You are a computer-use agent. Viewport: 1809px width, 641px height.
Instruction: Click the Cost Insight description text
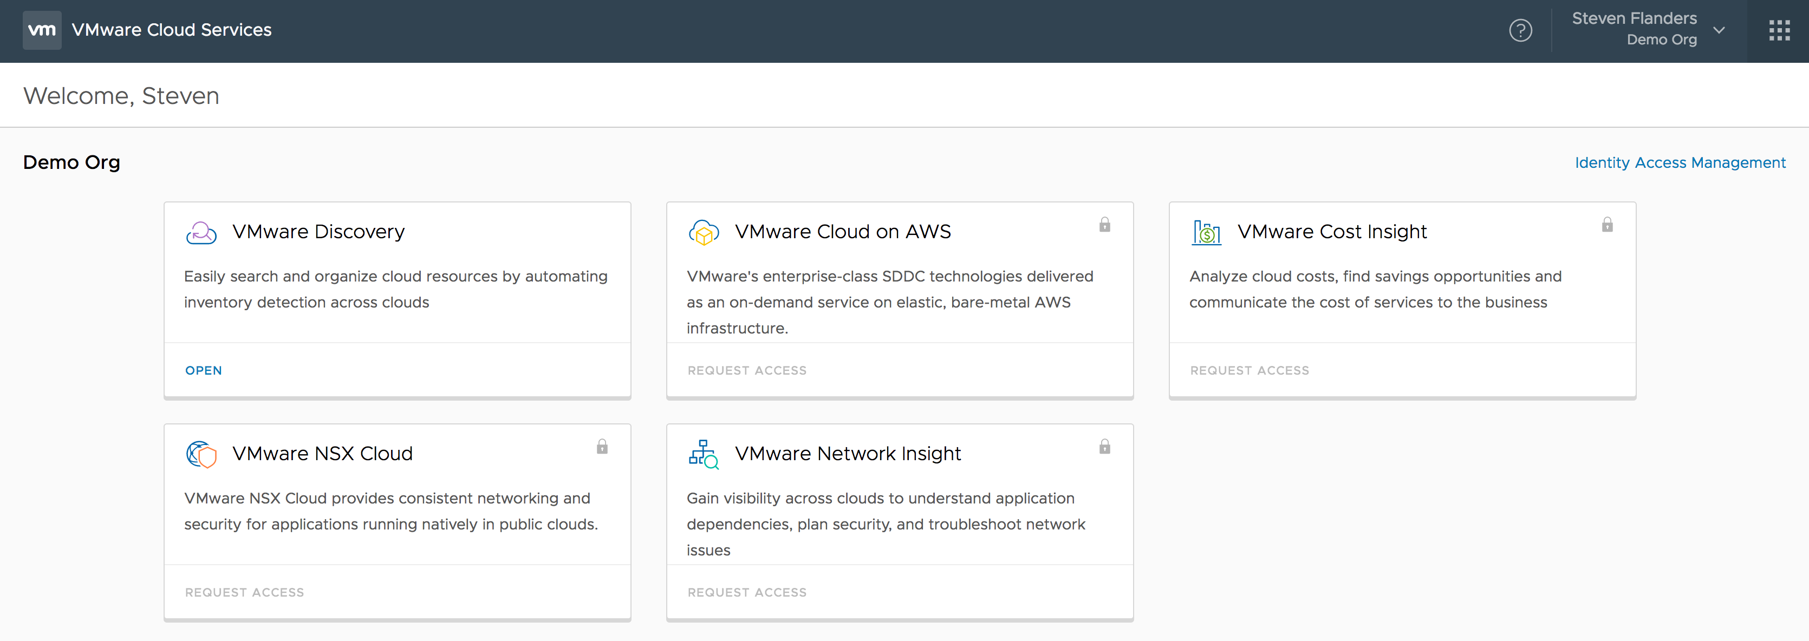[x=1375, y=289]
